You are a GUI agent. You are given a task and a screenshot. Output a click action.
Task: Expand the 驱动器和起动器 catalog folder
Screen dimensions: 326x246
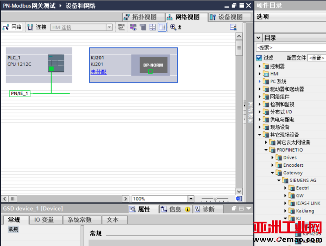coord(260,89)
